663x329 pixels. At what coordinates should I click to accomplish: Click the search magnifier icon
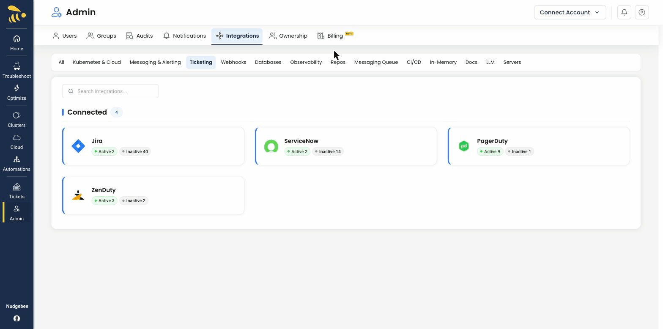[71, 91]
